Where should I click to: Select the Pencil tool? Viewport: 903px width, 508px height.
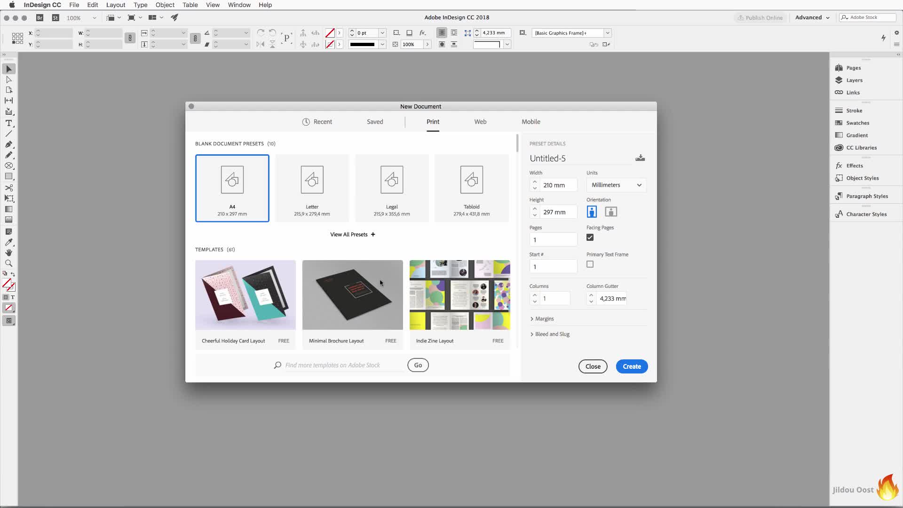pyautogui.click(x=9, y=155)
